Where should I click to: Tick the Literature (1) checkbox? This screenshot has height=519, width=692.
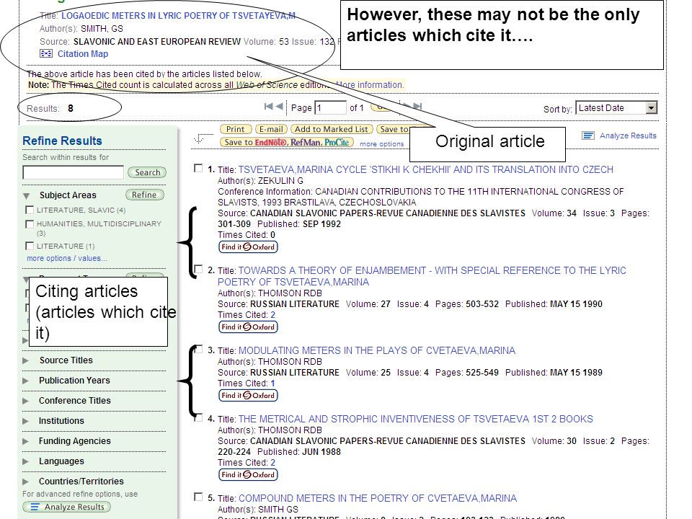[30, 246]
